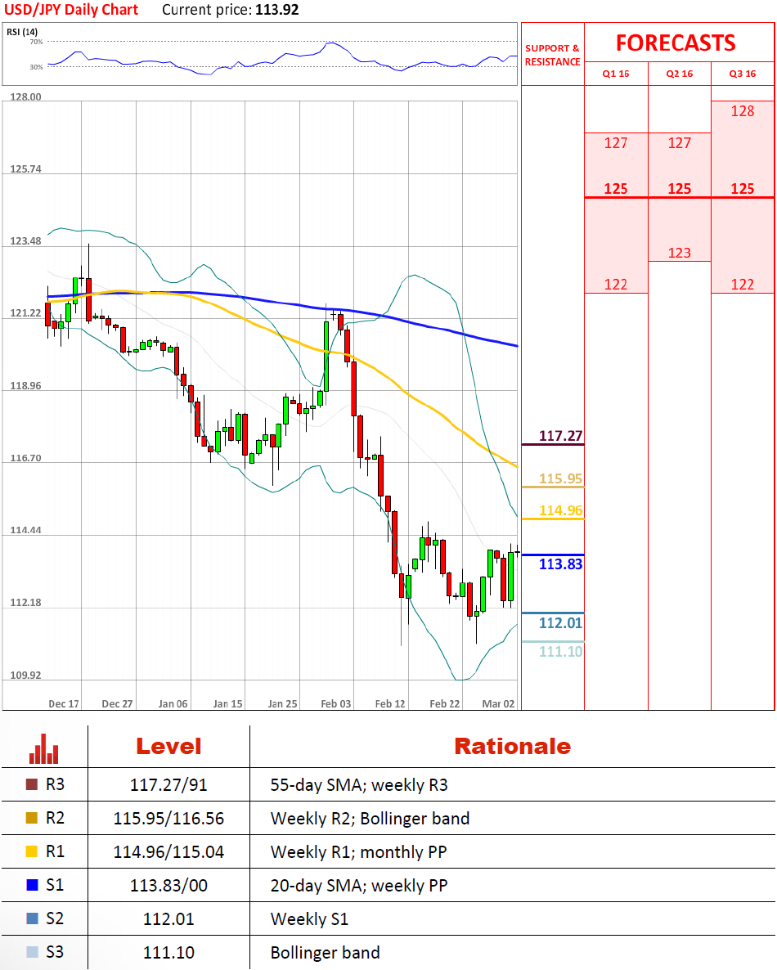777x970 pixels.
Task: Click the bold 125 value in Q2 16
Action: pos(679,189)
